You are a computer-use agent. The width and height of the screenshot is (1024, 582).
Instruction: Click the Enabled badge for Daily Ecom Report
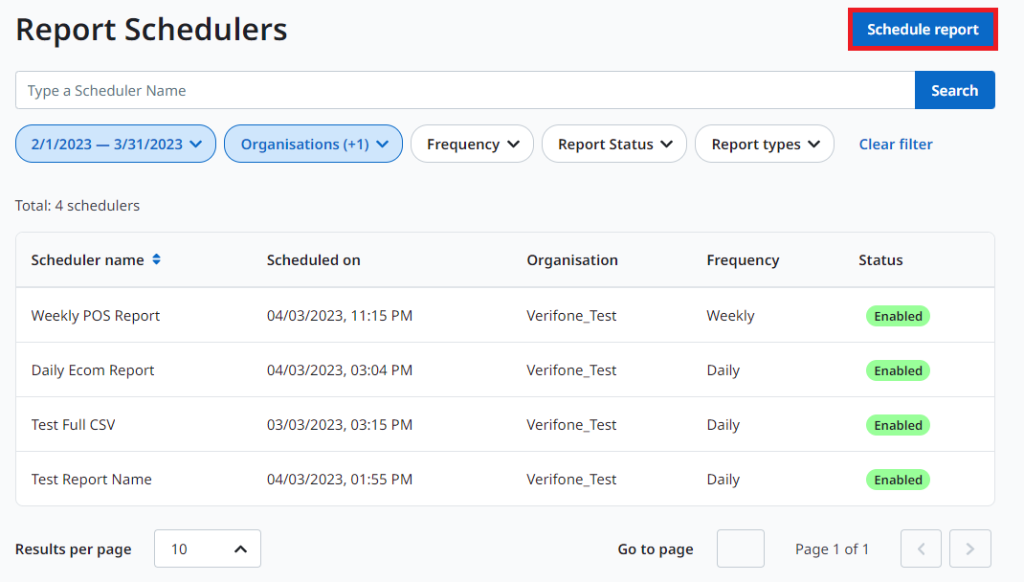[x=898, y=369]
